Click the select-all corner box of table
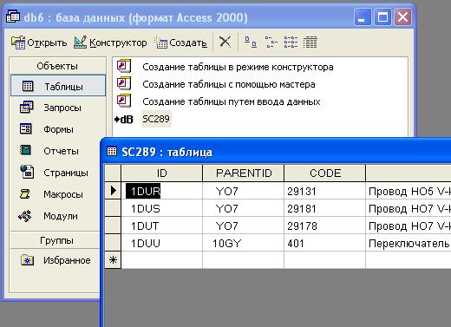The image size is (451, 327). tap(113, 173)
